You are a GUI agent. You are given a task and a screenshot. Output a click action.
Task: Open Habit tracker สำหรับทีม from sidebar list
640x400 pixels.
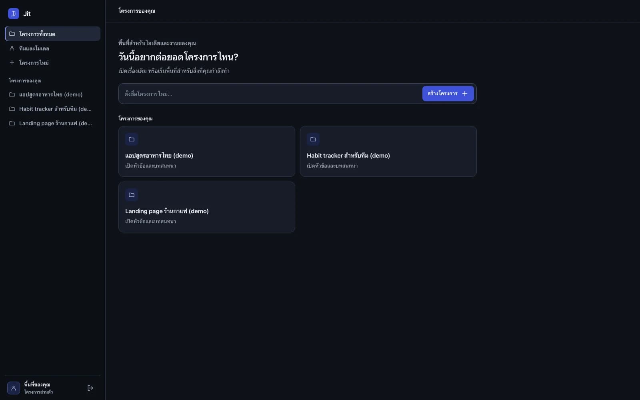(52, 109)
